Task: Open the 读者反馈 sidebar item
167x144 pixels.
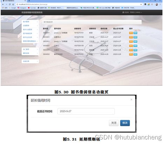Action: (x=30, y=61)
